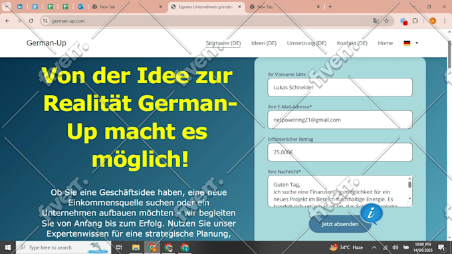
Task: Open the 10:00 PM clock calendar
Action: [x=423, y=247]
